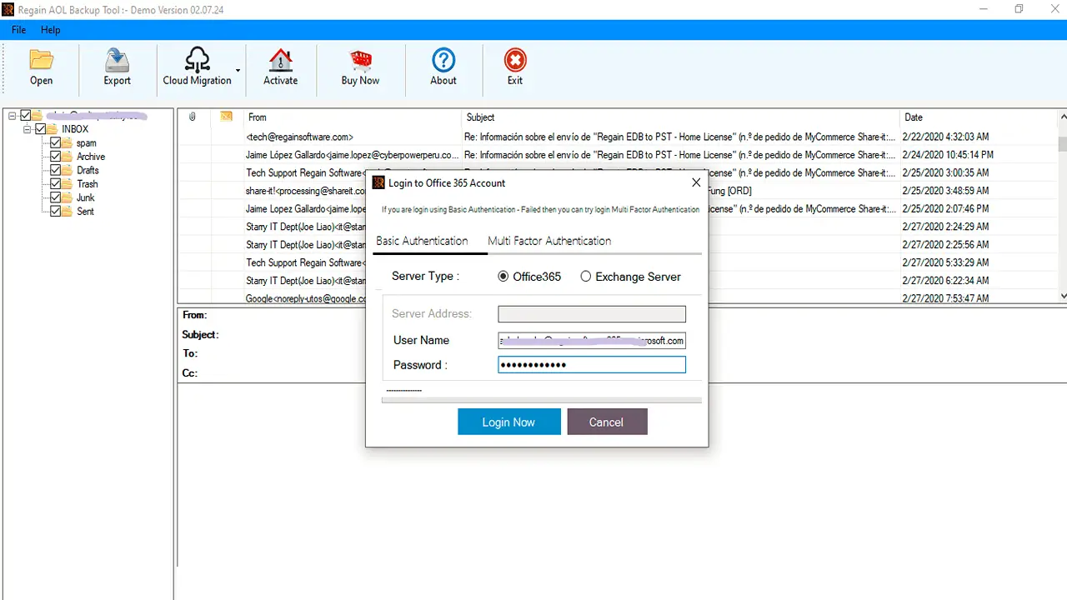Click the Junk folder icon in tree

tap(68, 197)
